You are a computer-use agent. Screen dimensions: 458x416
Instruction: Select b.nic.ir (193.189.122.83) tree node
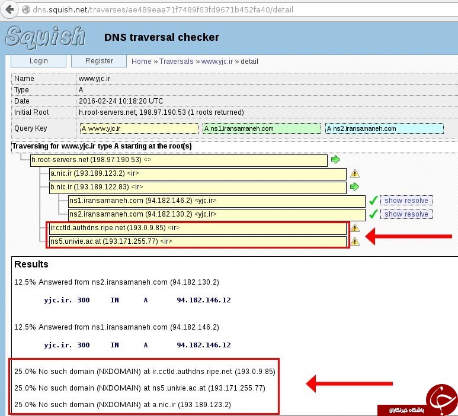198,188
